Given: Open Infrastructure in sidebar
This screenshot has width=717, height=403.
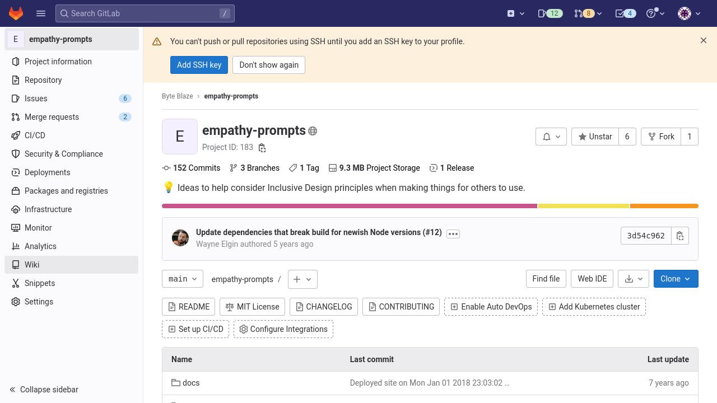Looking at the screenshot, I should [x=72, y=209].
